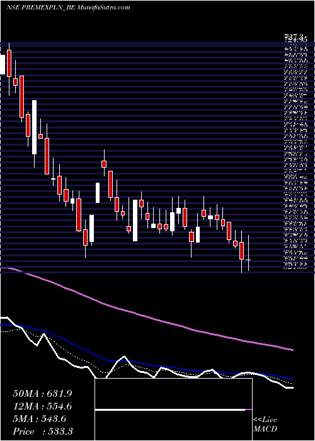Click the <<Live MACD label
Viewport: 315px width, 441px height.
tap(265, 425)
